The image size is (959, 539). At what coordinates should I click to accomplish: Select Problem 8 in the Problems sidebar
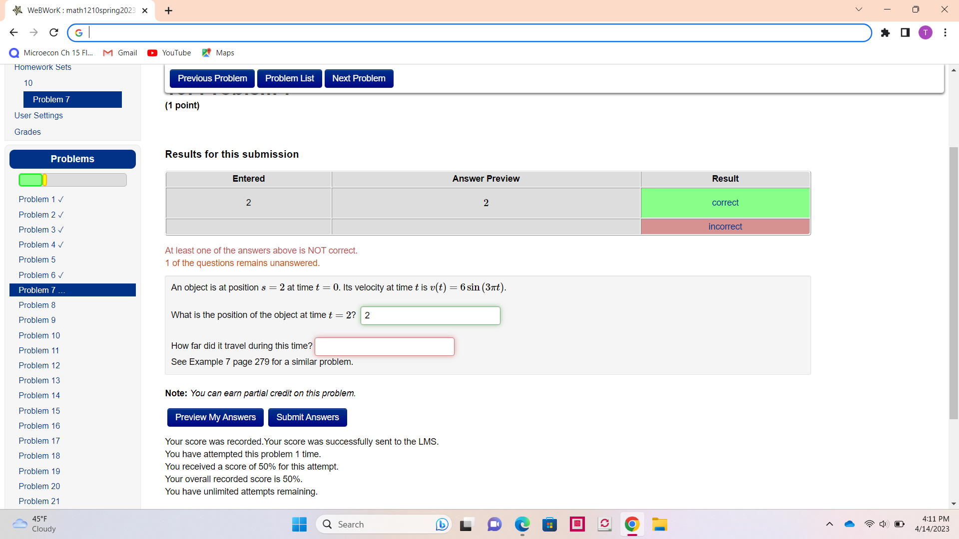coord(37,305)
